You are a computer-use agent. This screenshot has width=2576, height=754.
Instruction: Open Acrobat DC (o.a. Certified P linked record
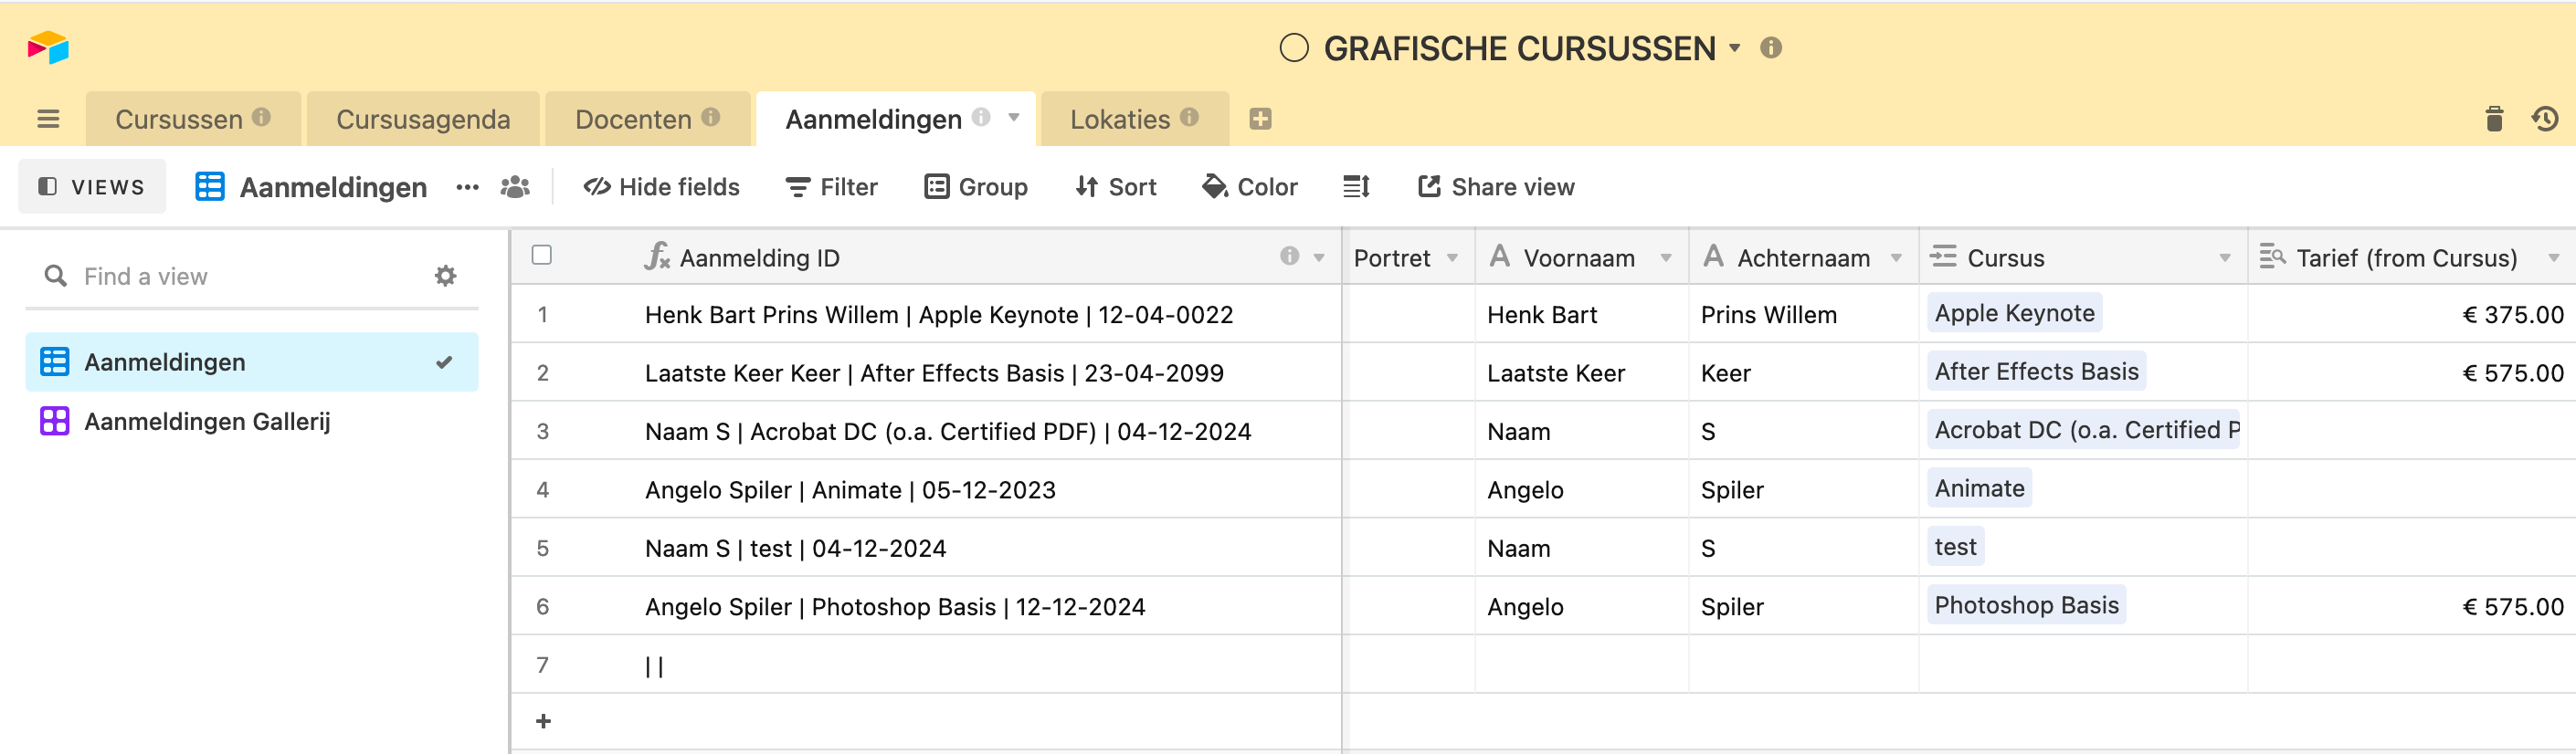click(x=2084, y=431)
